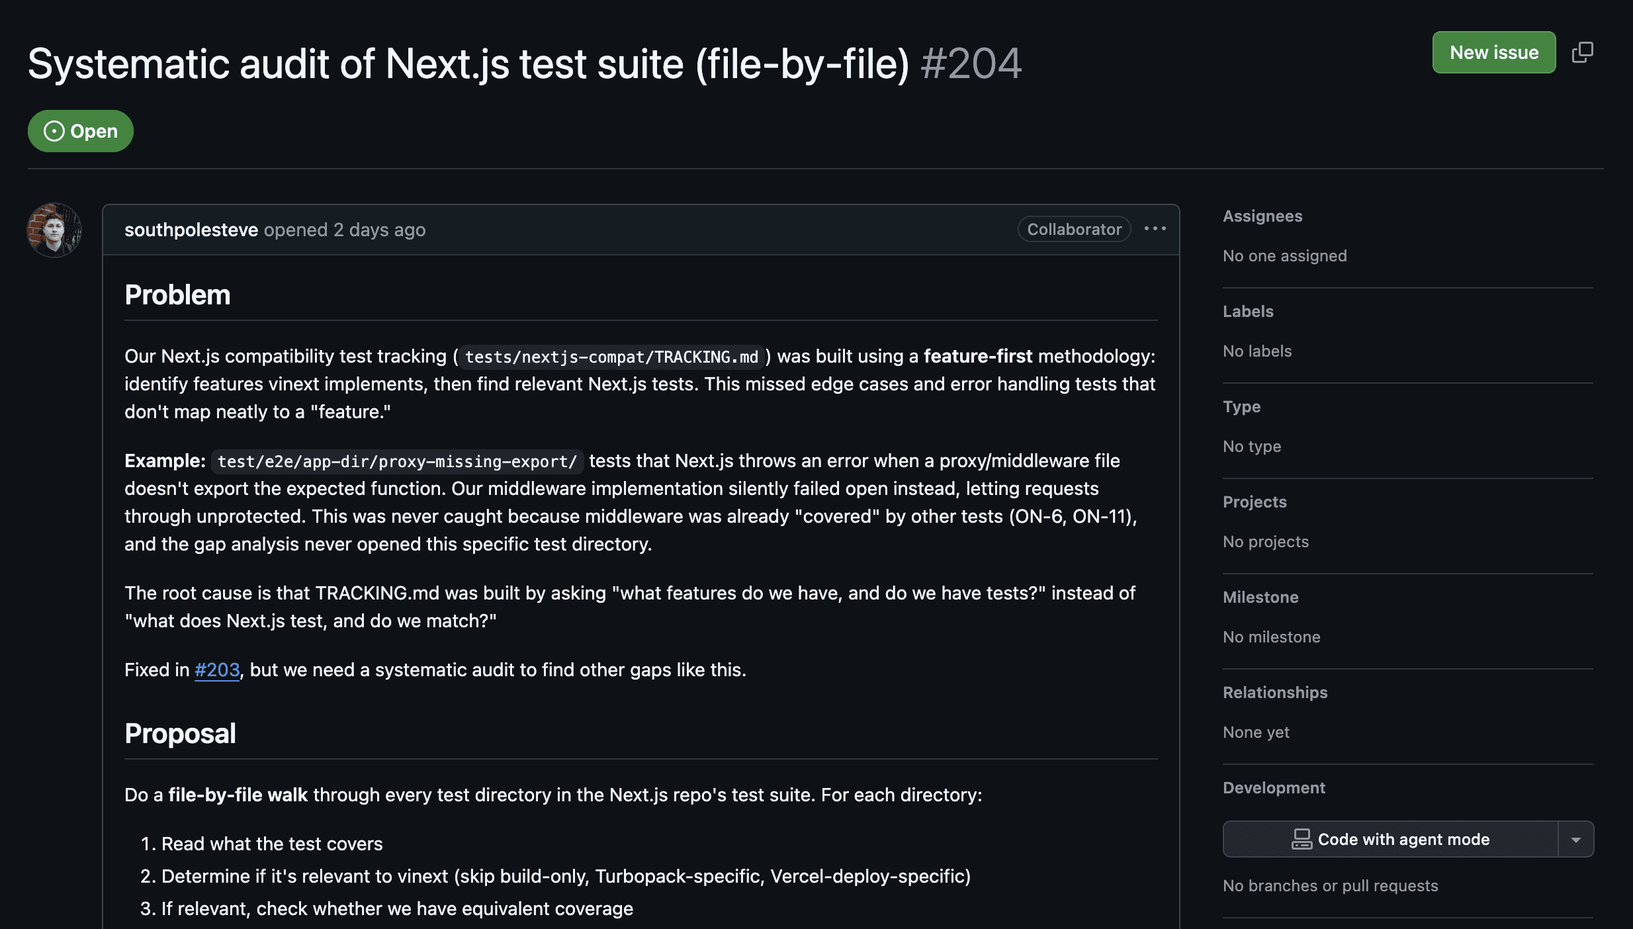Click the Development sidebar heading
Image resolution: width=1633 pixels, height=929 pixels.
point(1274,788)
